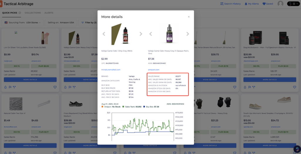The width and height of the screenshot is (301, 154).
Task: Toggle Amazon No Stock chart legend
Action: coord(111,107)
